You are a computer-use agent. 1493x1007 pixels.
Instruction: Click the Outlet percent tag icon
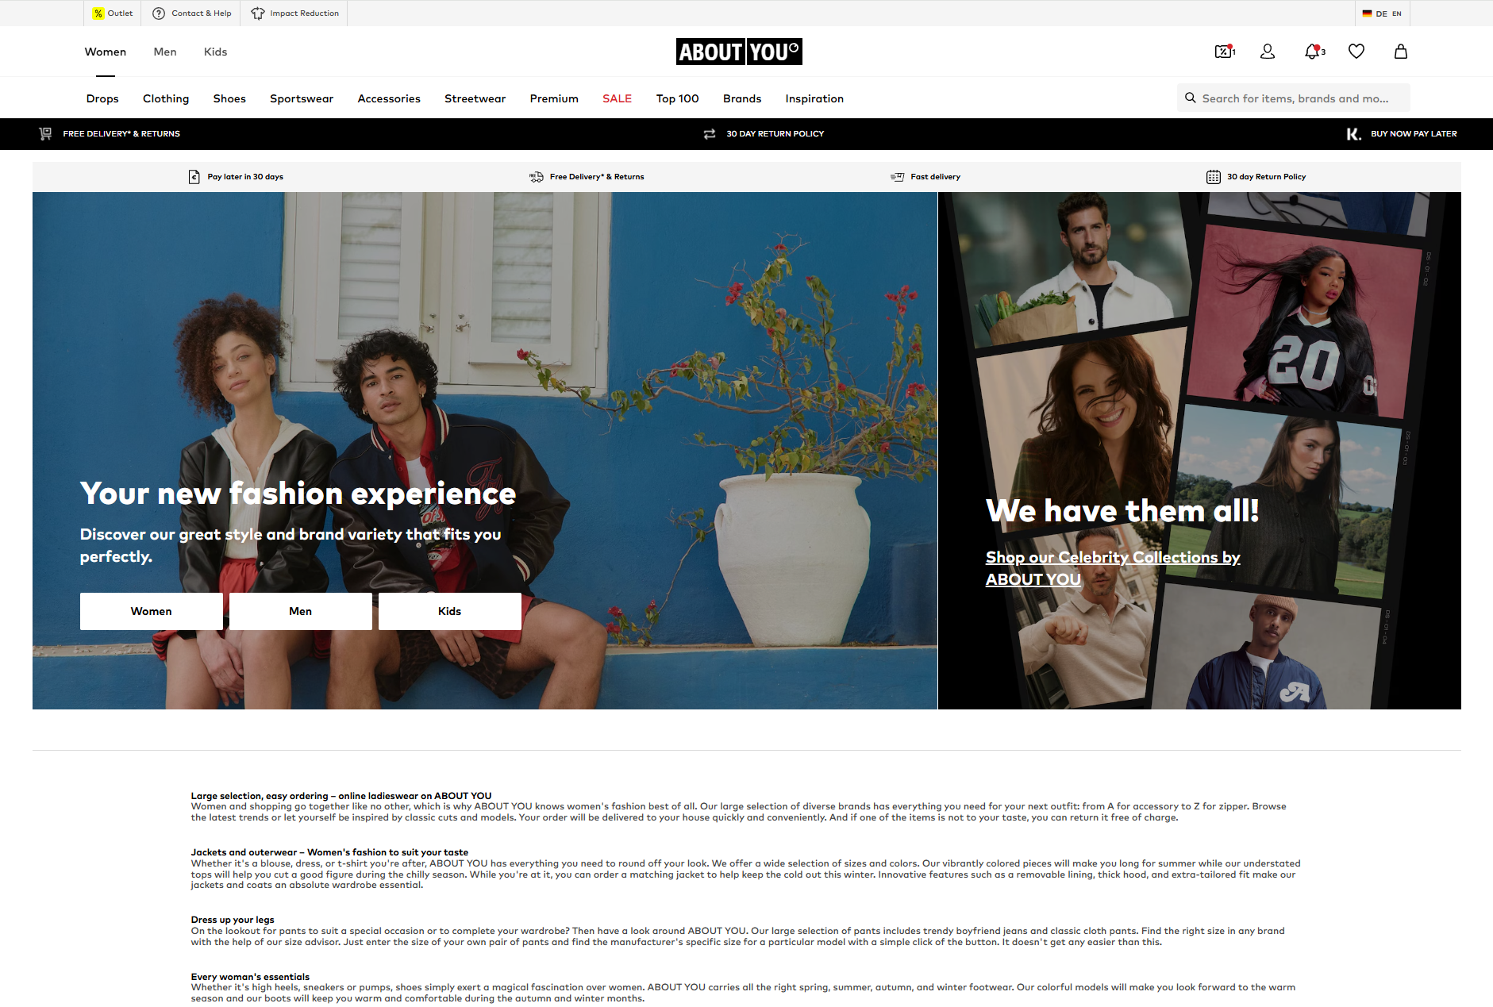tap(98, 13)
